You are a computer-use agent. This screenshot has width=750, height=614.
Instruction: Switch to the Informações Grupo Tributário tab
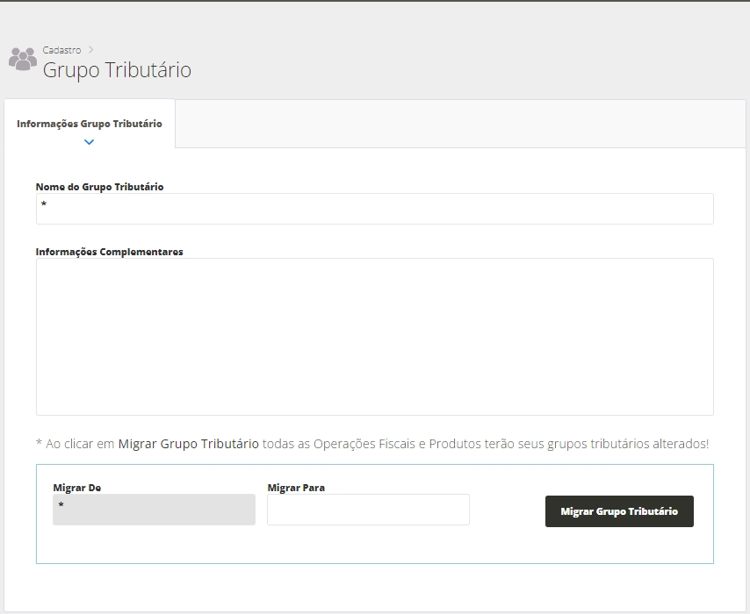click(89, 124)
